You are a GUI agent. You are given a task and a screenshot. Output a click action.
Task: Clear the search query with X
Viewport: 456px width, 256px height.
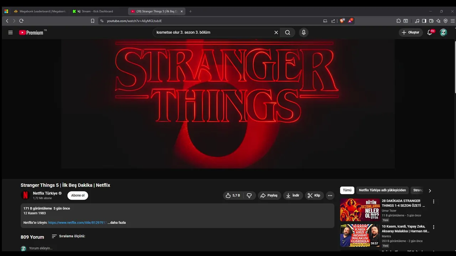point(276,32)
